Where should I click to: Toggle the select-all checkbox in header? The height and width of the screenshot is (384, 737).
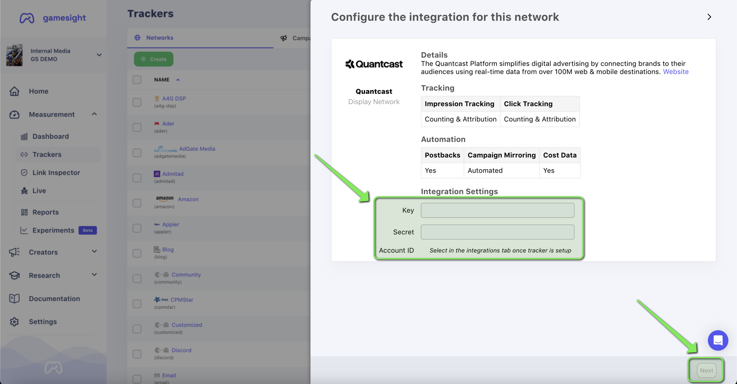[137, 80]
